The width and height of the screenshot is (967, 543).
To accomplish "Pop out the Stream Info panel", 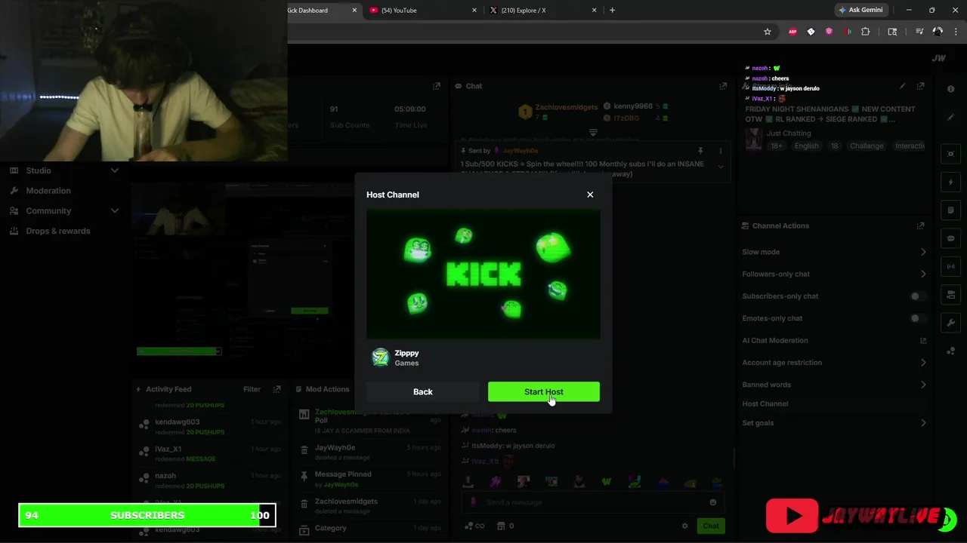I will pos(920,87).
